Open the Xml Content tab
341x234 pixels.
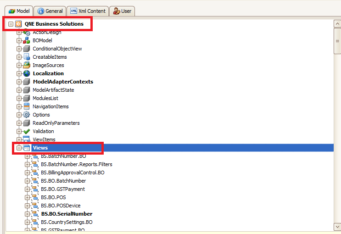(x=88, y=11)
